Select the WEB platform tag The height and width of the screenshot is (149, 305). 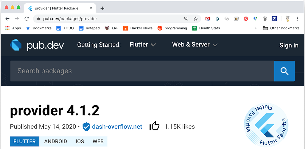pyautogui.click(x=98, y=142)
